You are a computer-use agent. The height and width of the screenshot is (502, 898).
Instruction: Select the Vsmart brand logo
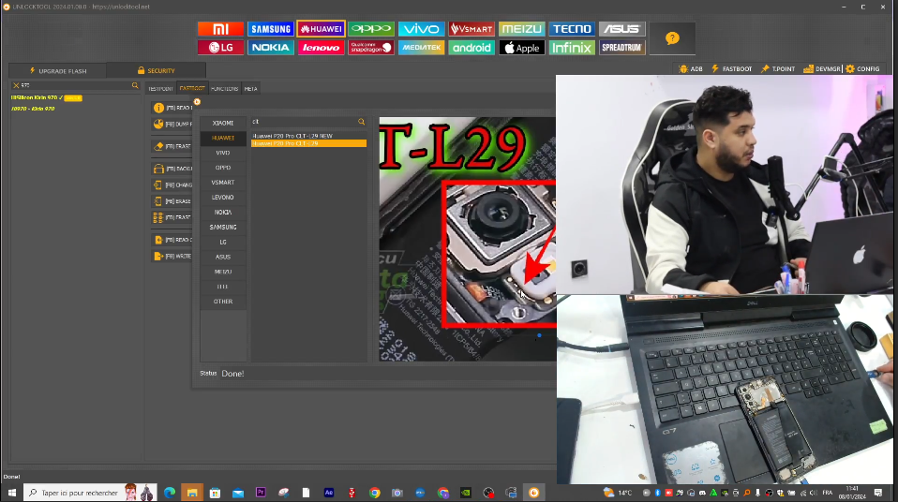coord(471,29)
